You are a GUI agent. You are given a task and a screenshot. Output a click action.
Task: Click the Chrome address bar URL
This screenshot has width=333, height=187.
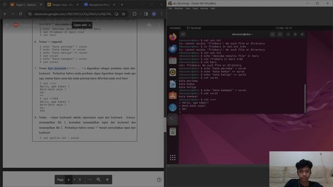[x=73, y=14]
